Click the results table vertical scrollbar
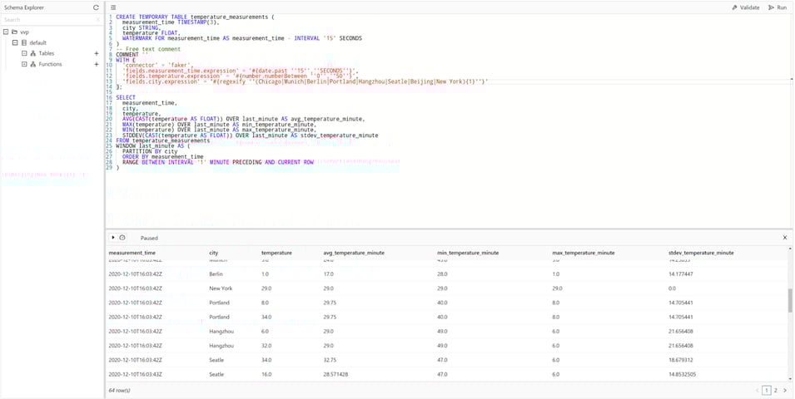The image size is (795, 399). pyautogui.click(x=790, y=299)
